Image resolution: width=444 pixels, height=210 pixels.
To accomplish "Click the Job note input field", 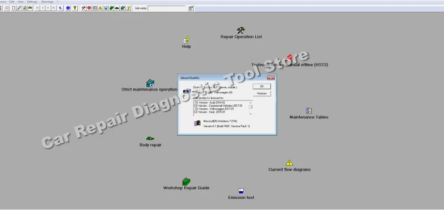I will click(167, 8).
